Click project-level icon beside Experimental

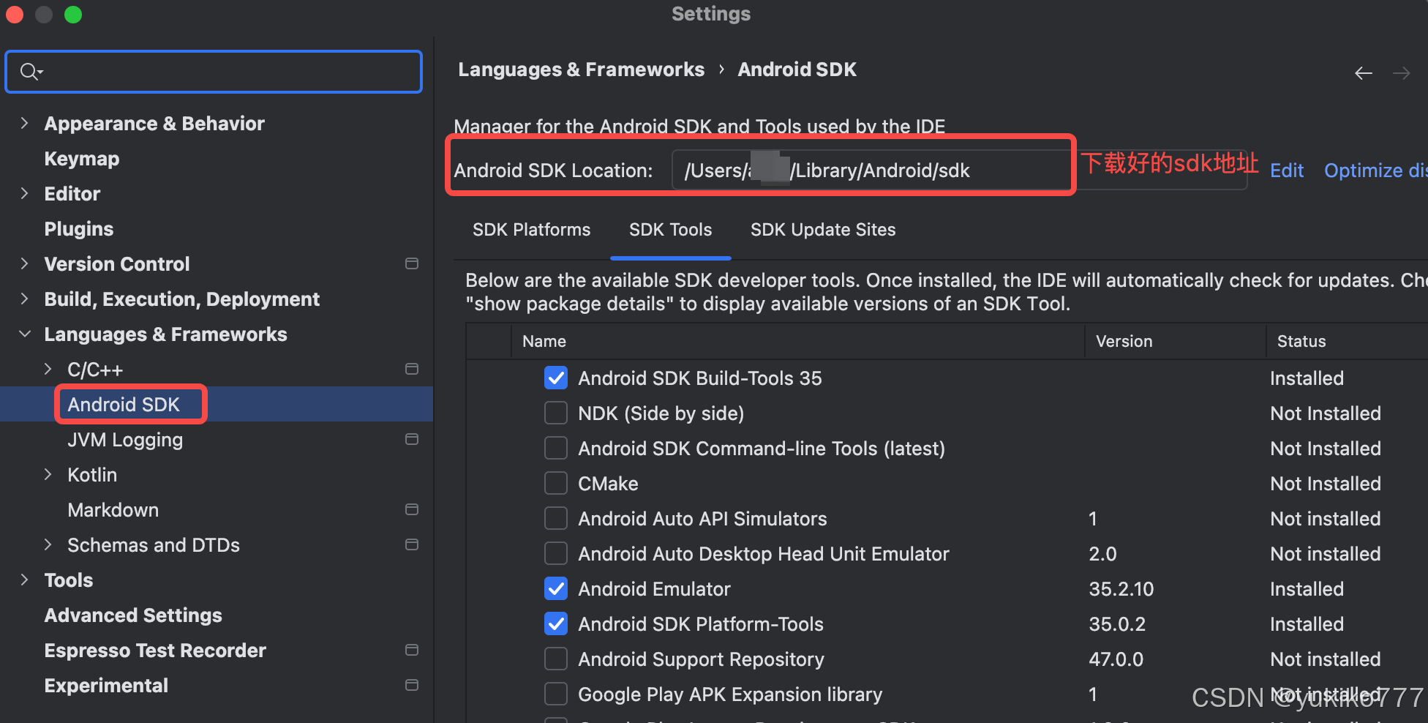pos(412,685)
